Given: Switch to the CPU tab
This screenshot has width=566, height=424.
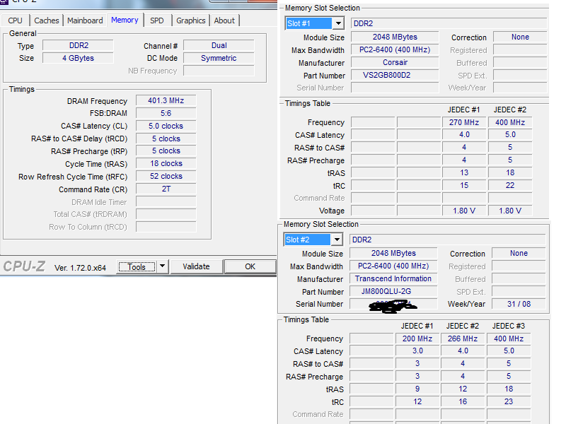Looking at the screenshot, I should (x=15, y=20).
